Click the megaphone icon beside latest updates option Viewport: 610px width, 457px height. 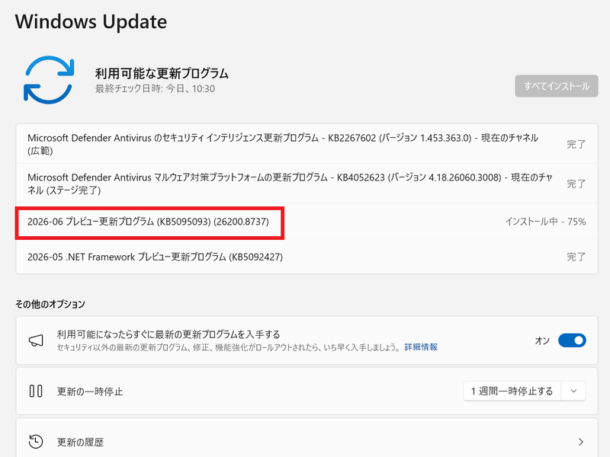pyautogui.click(x=36, y=340)
